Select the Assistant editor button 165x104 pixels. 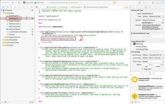pyautogui.click(x=144, y=3)
